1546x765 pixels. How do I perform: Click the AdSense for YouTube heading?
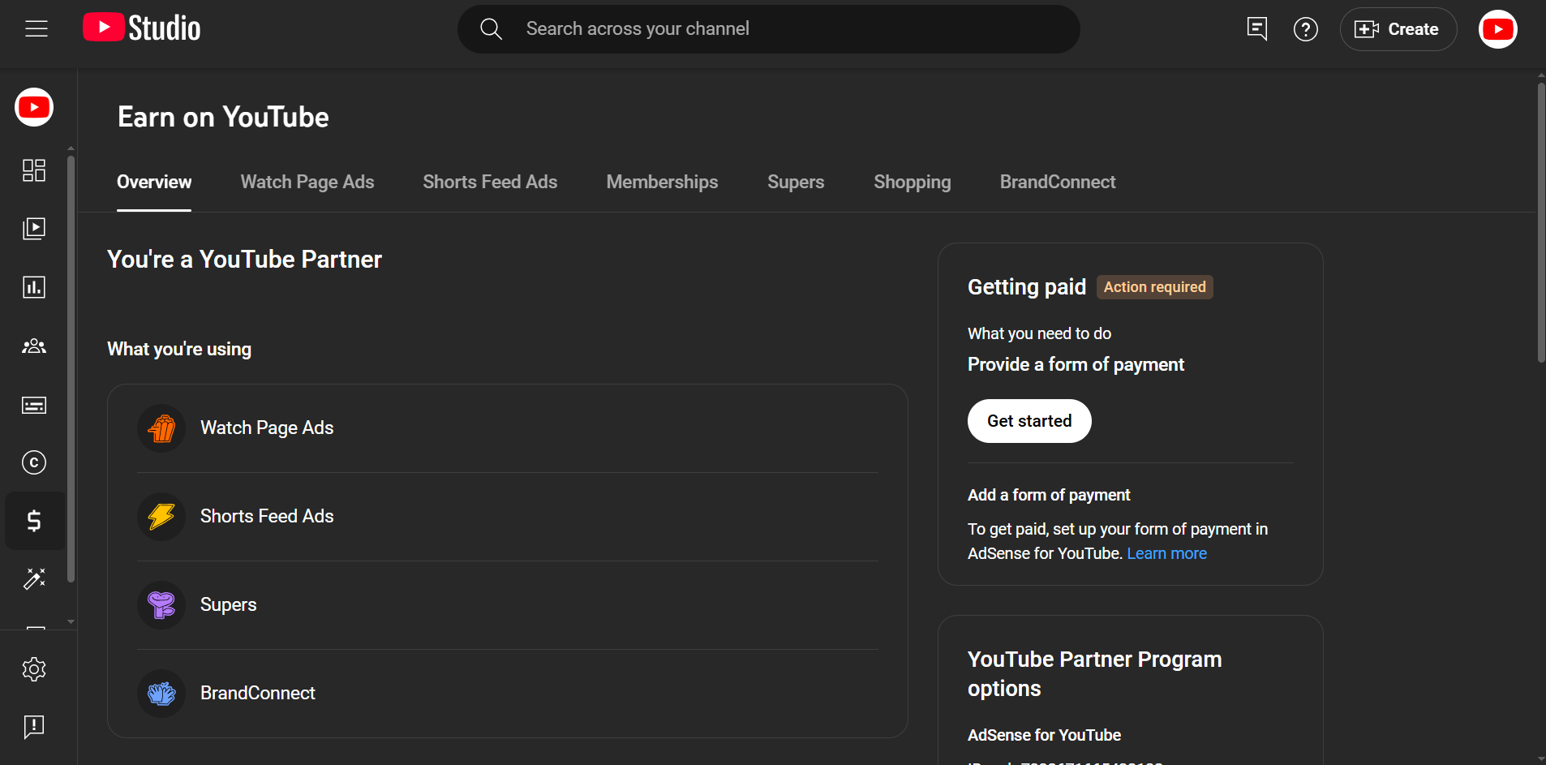1044,735
